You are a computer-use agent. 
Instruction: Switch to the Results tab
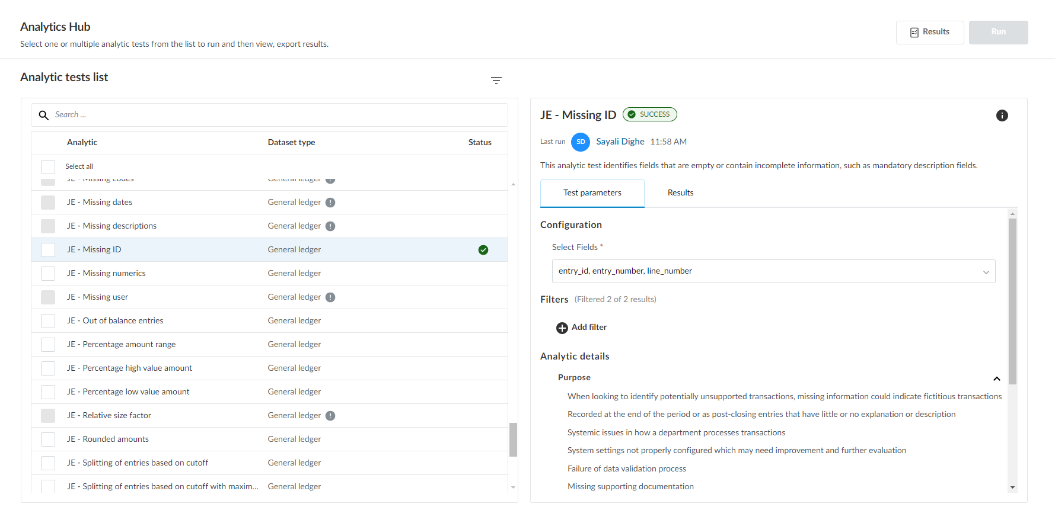coord(680,193)
